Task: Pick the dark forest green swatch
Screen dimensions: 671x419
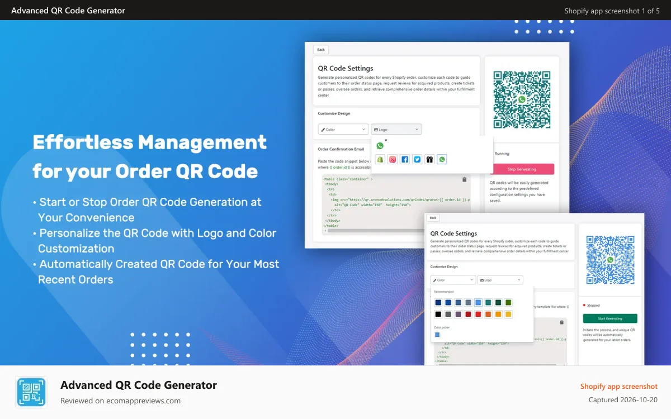Action: point(498,302)
